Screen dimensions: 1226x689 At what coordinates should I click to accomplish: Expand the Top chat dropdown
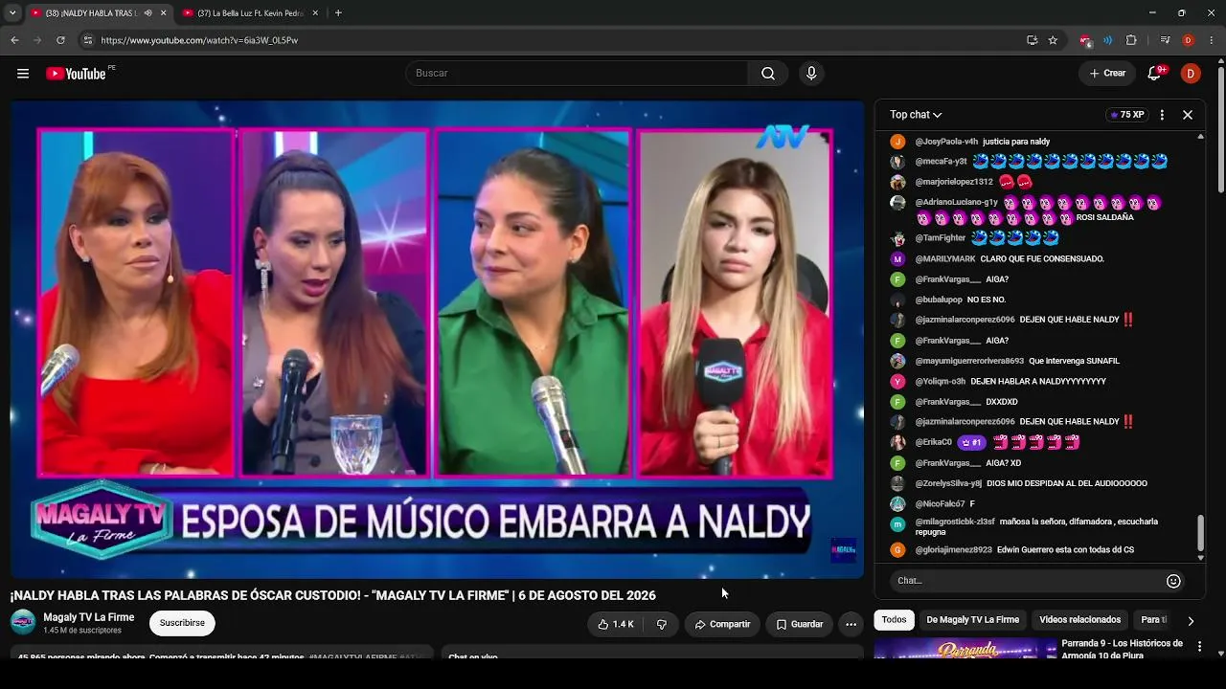click(x=916, y=115)
